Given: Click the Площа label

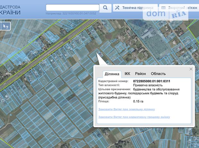Looking at the screenshot, I should click(x=104, y=101).
